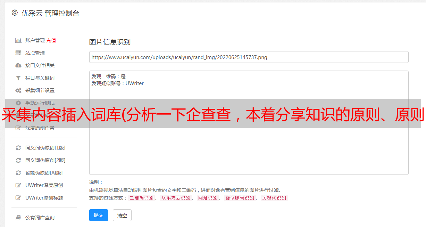
Task: Open the 站点管理 menu item
Action: [x=35, y=53]
